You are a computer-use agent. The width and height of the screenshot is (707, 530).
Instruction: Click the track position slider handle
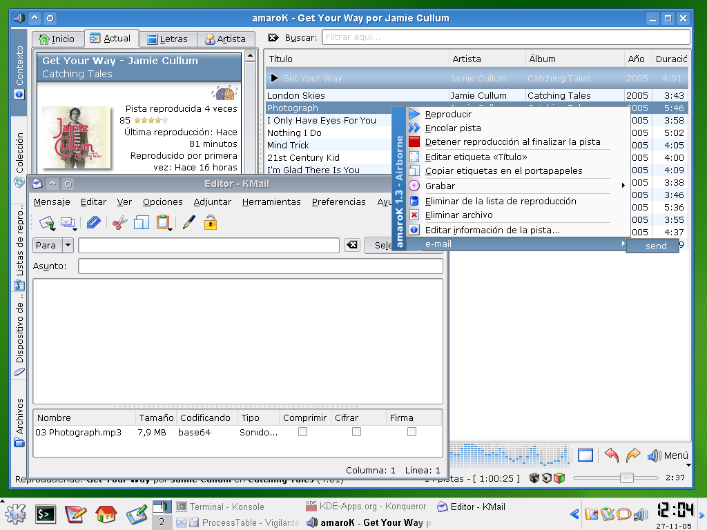click(626, 478)
